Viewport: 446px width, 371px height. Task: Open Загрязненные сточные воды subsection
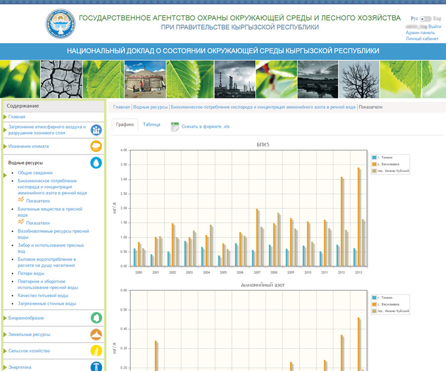[47, 304]
